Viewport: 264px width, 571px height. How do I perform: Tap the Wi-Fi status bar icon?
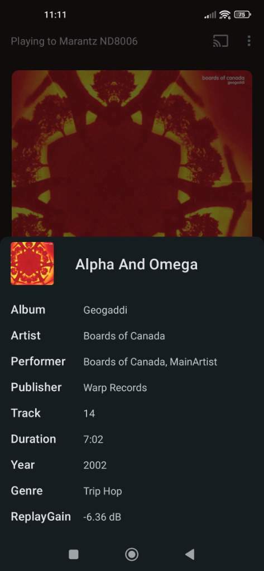coord(225,14)
